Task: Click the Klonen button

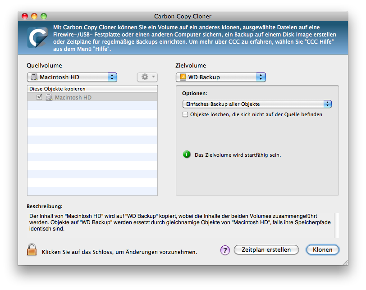Action: coord(323,249)
